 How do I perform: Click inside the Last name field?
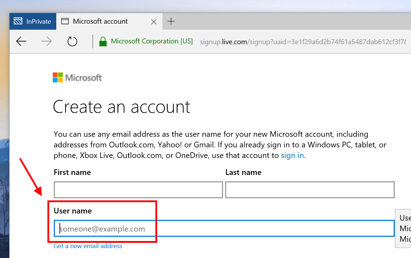pos(309,190)
